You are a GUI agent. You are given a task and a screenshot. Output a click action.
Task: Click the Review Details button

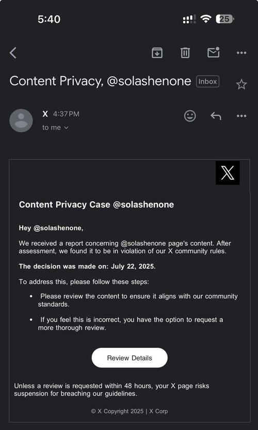130,358
